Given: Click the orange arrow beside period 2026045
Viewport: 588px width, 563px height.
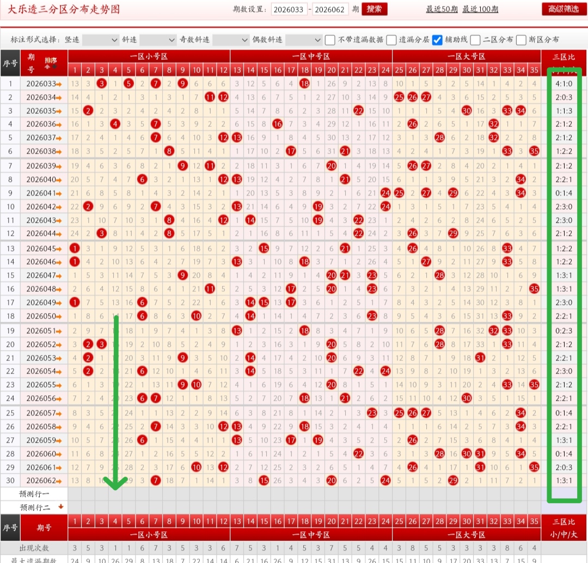Looking at the screenshot, I should click(59, 249).
